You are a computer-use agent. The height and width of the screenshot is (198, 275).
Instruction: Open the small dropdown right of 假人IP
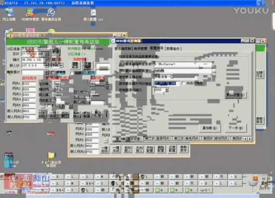point(61,65)
